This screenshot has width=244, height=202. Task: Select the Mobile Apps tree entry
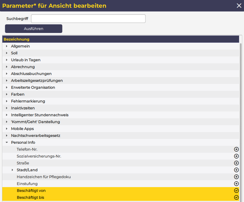[x=22, y=129]
